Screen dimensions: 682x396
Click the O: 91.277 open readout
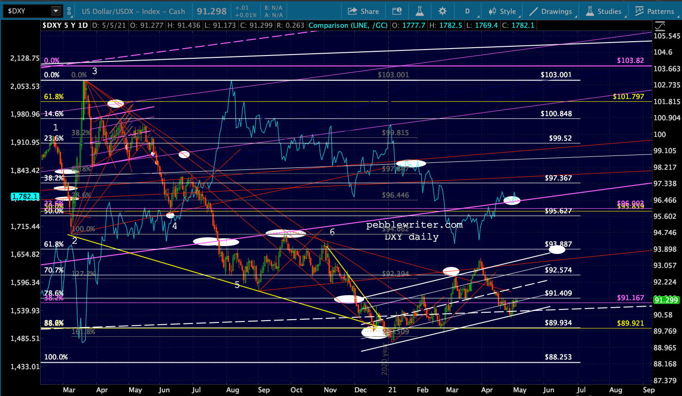point(147,25)
